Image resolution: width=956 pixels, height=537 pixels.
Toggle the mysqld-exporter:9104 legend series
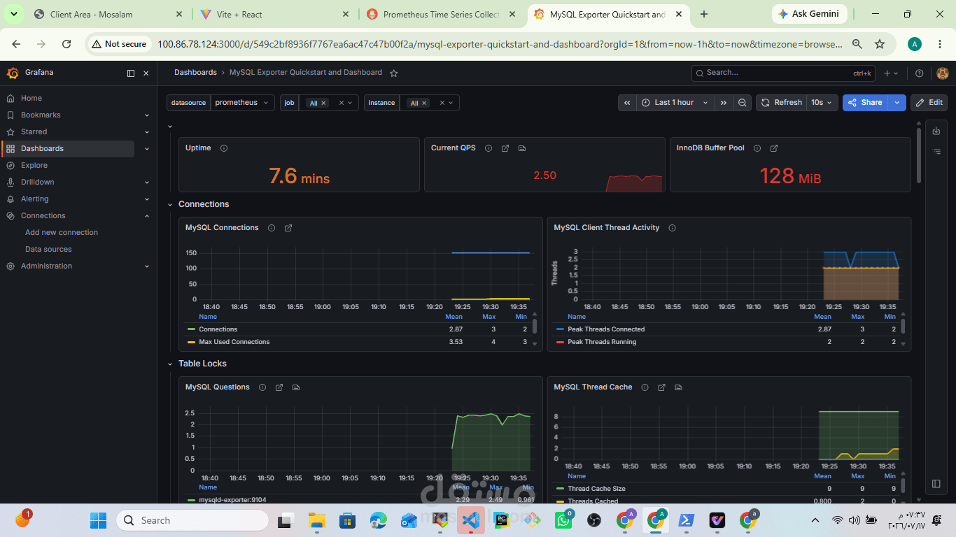(x=232, y=500)
